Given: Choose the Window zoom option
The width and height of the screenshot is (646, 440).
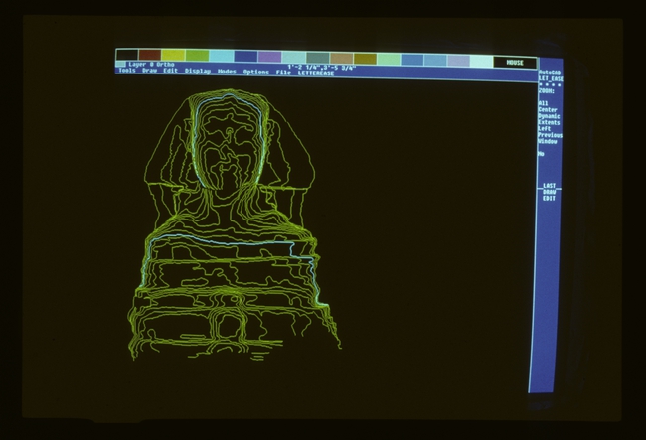Looking at the screenshot, I should (x=548, y=141).
